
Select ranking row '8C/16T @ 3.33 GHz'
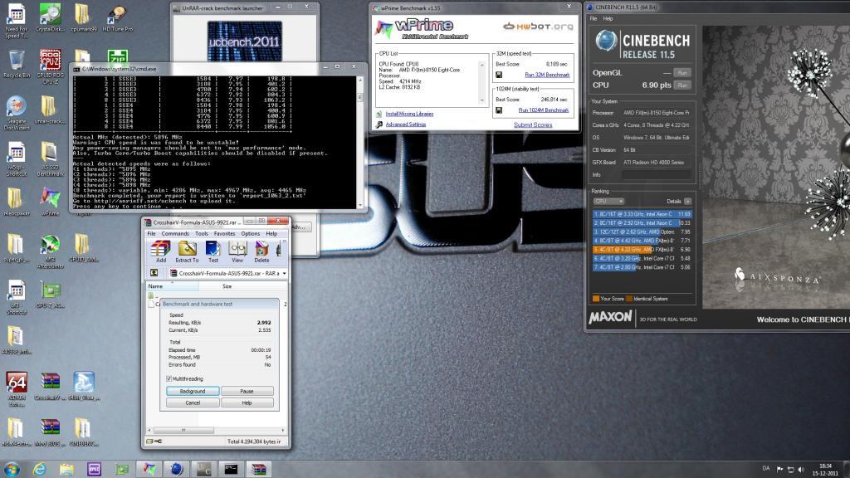point(642,214)
